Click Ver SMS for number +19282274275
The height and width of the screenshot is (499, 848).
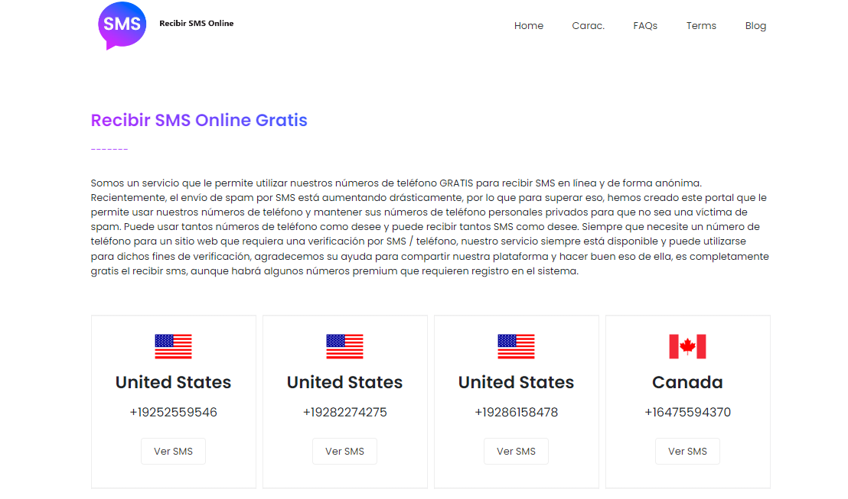click(x=344, y=451)
